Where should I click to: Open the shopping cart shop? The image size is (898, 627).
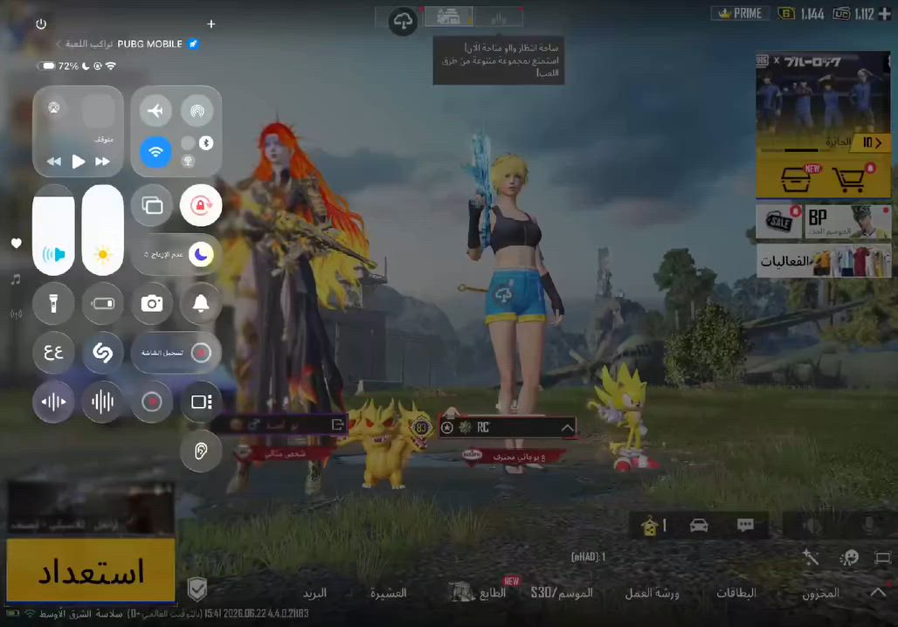tap(850, 179)
